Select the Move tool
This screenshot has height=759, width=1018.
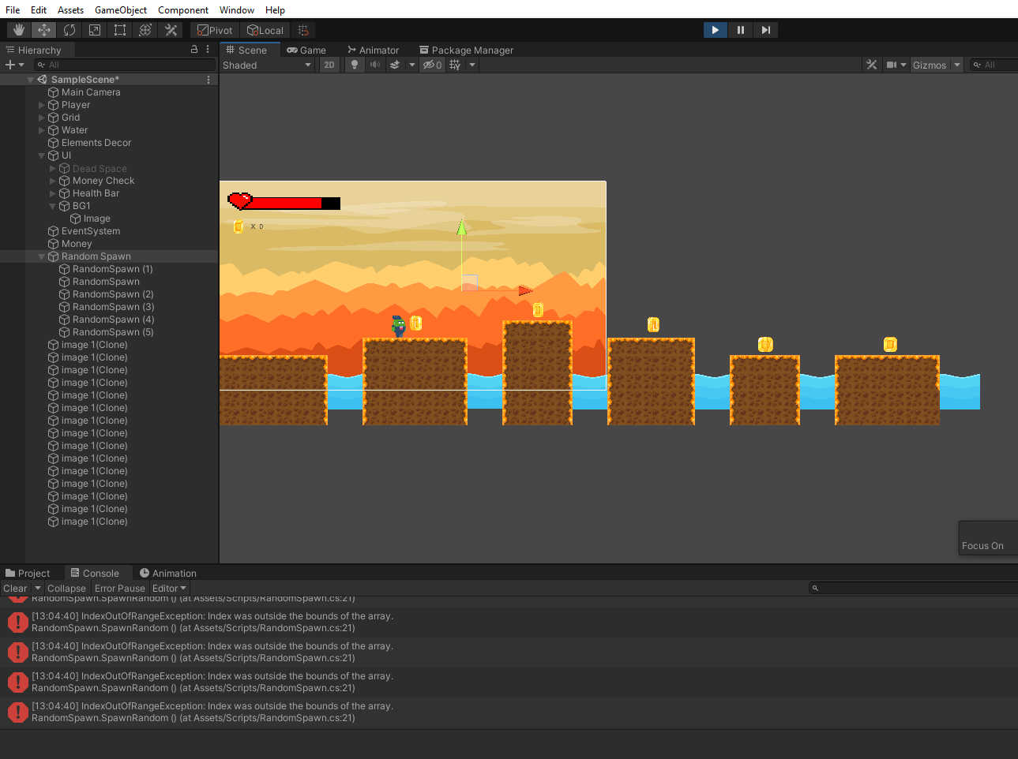coord(44,30)
